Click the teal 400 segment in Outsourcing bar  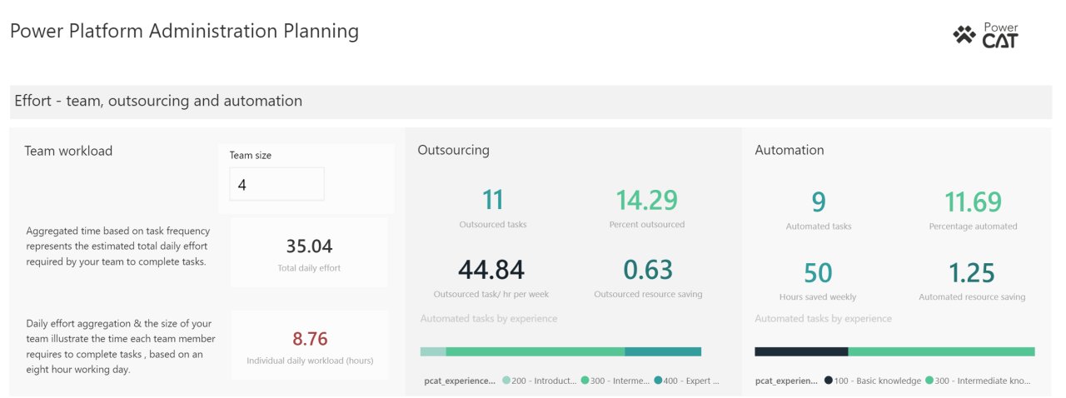(663, 351)
